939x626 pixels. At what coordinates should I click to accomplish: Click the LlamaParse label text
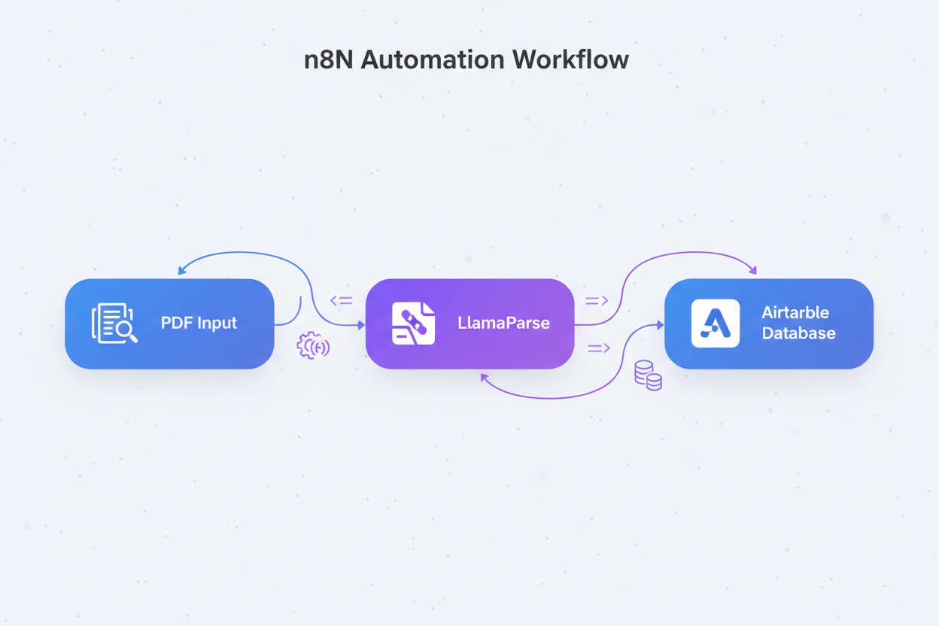point(503,323)
